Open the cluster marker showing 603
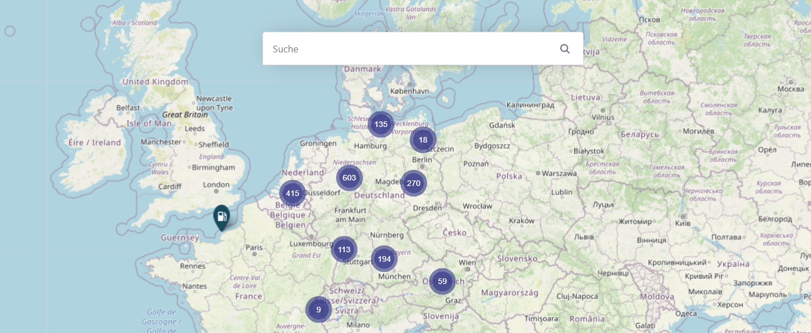The height and width of the screenshot is (333, 811). coord(349,178)
